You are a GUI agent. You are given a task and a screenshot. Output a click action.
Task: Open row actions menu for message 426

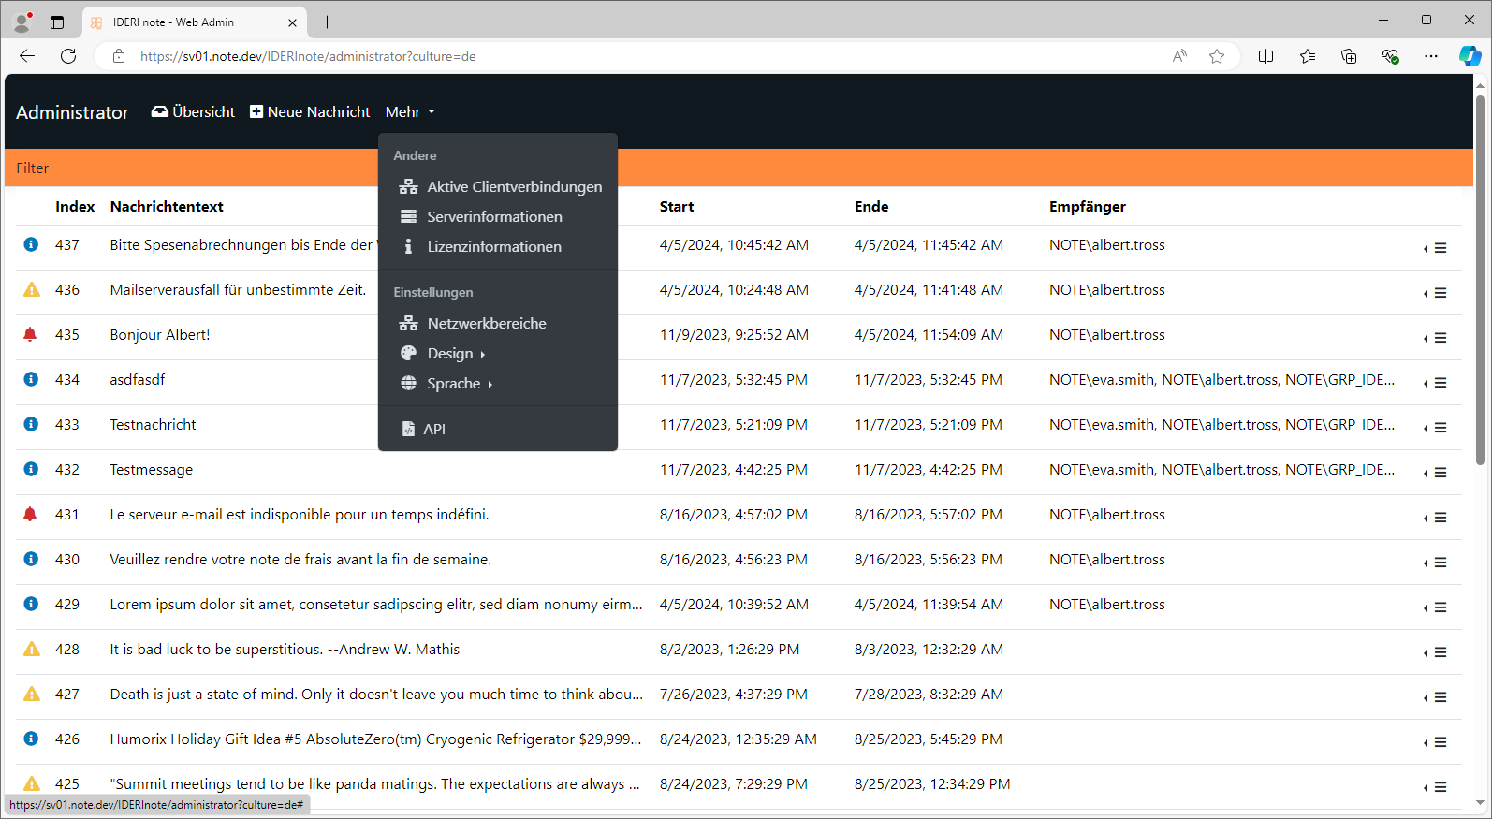point(1436,742)
